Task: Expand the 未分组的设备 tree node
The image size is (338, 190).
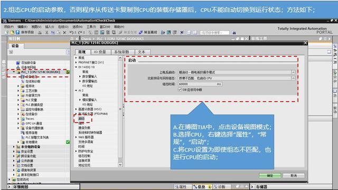Action: 14,147
